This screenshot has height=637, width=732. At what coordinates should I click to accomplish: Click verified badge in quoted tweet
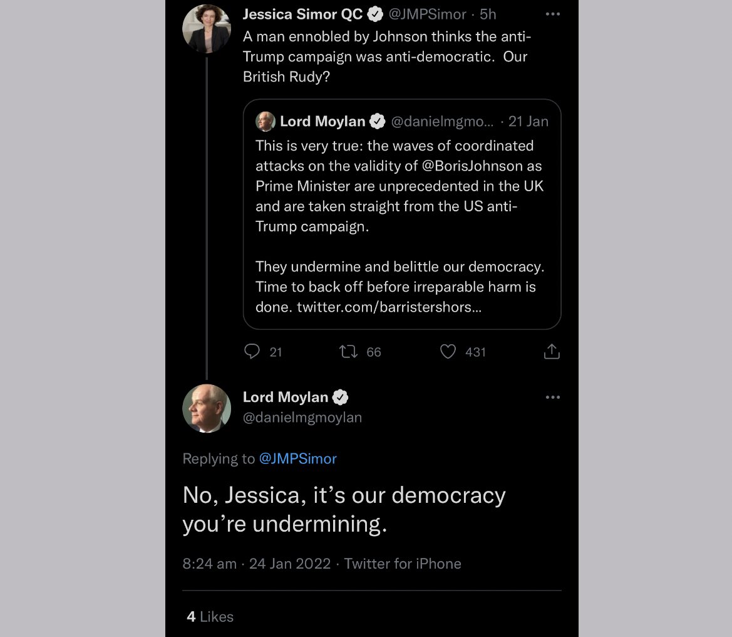pyautogui.click(x=377, y=122)
